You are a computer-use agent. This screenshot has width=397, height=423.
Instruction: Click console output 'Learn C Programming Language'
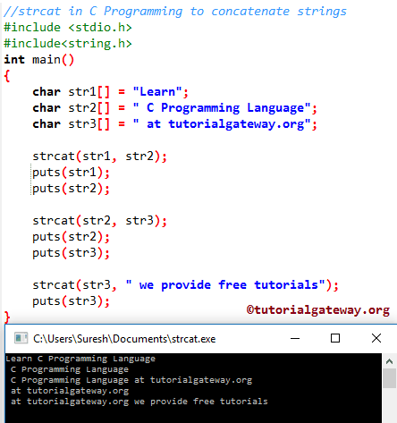(x=80, y=359)
